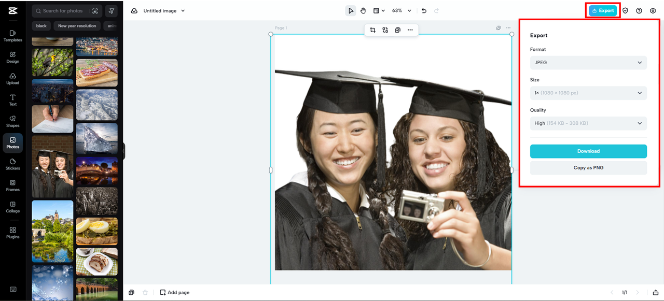The width and height of the screenshot is (664, 301).
Task: Select the aerial city black-white thumbnail
Action: [97, 201]
